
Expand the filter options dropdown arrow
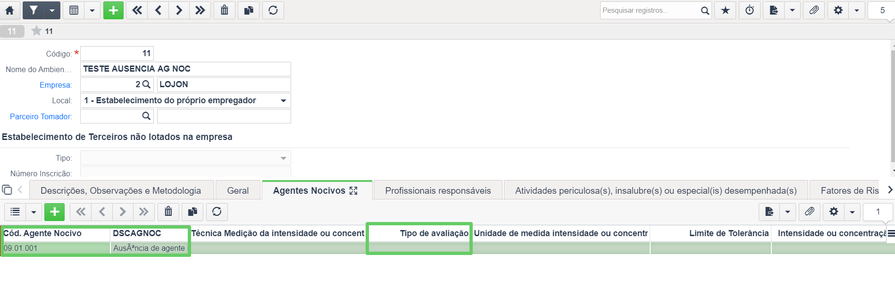(52, 10)
